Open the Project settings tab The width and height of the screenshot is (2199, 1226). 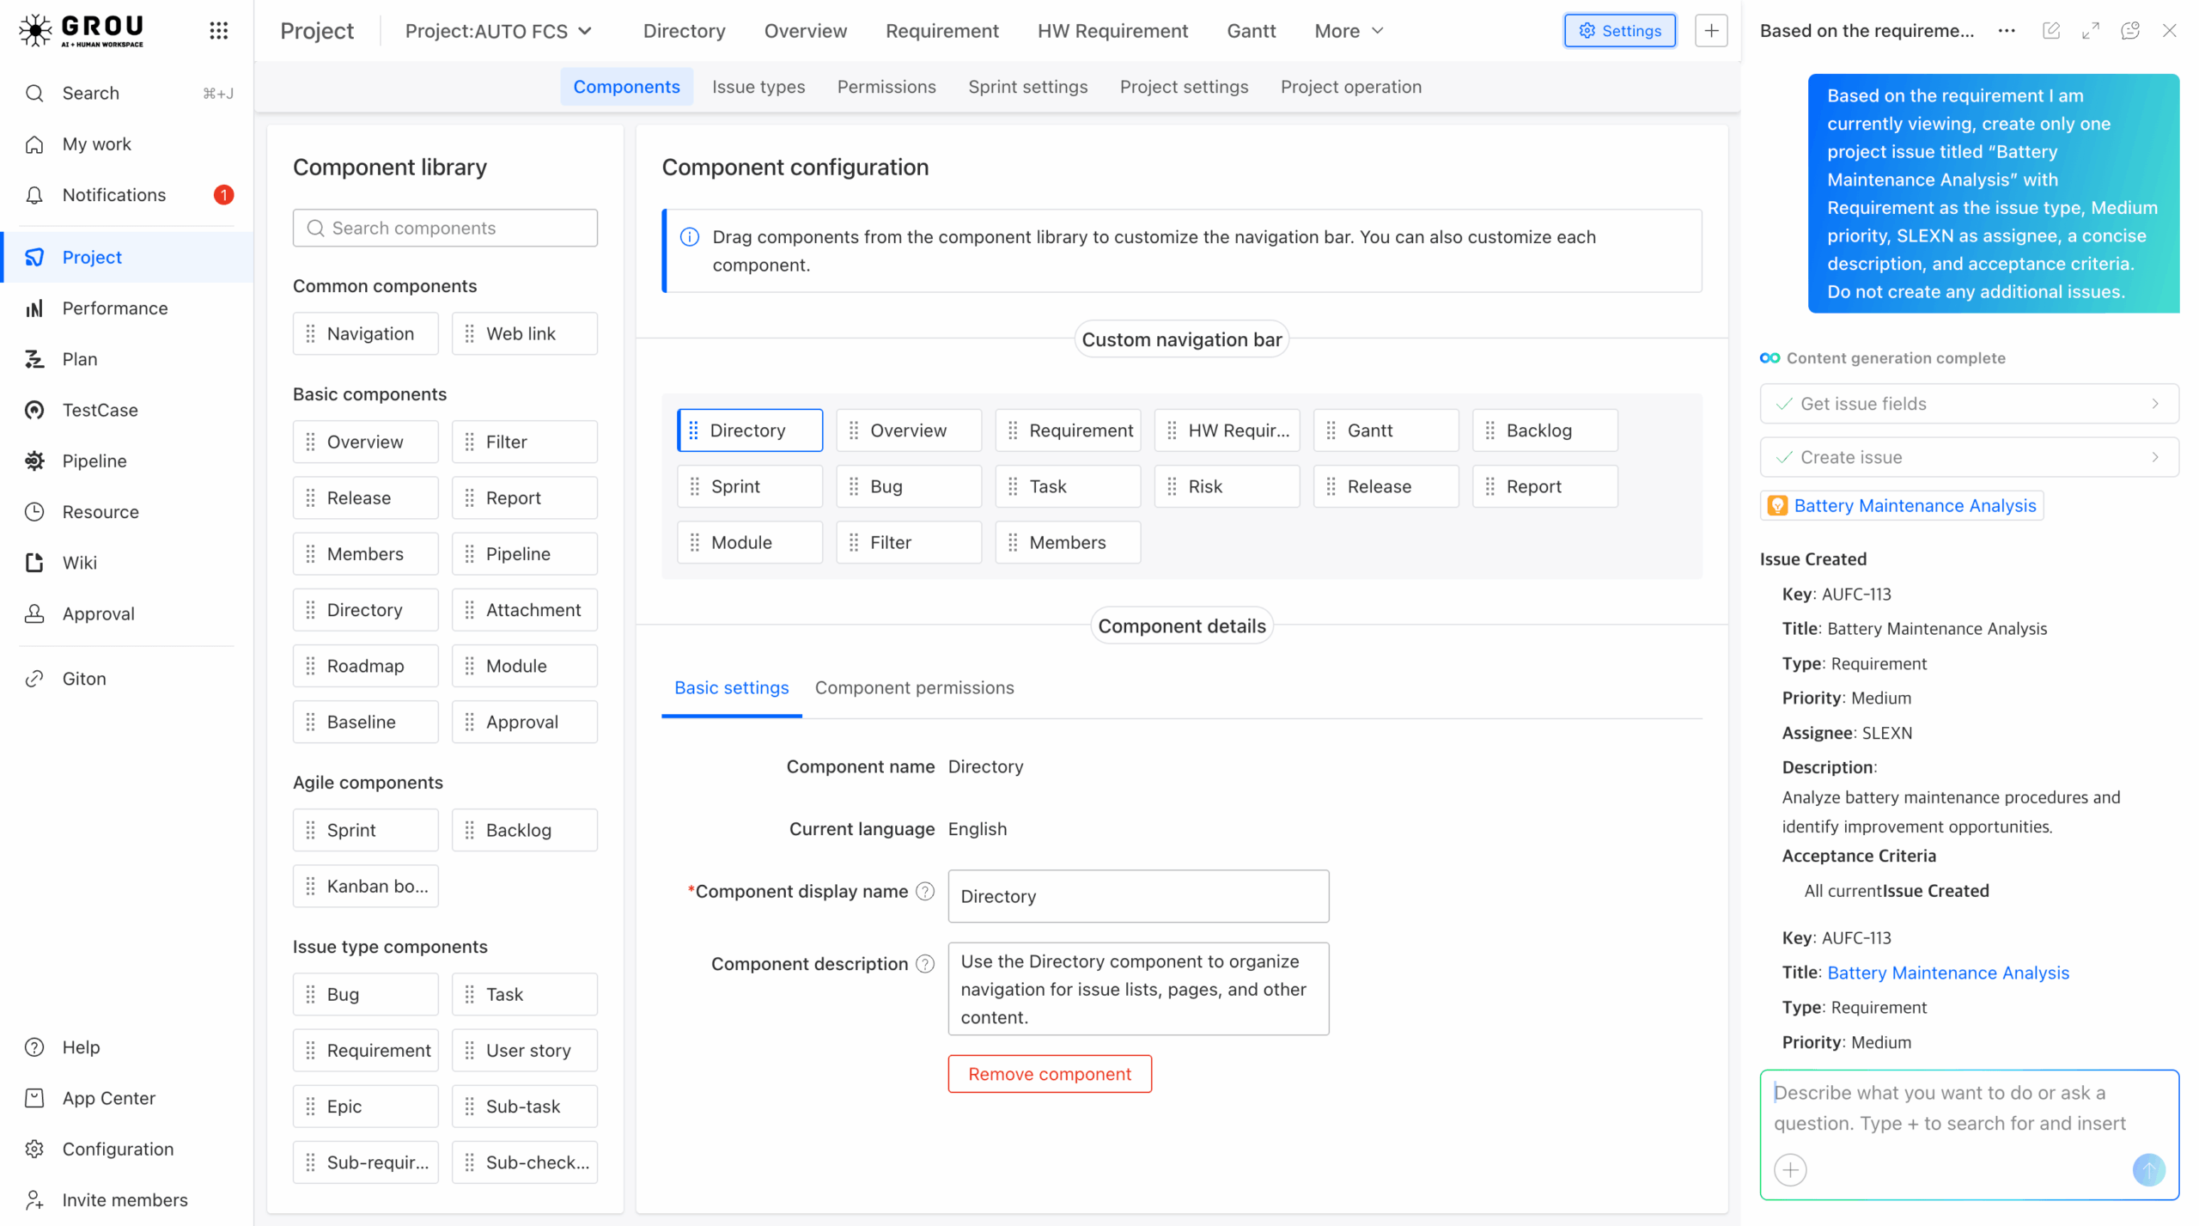click(1184, 87)
